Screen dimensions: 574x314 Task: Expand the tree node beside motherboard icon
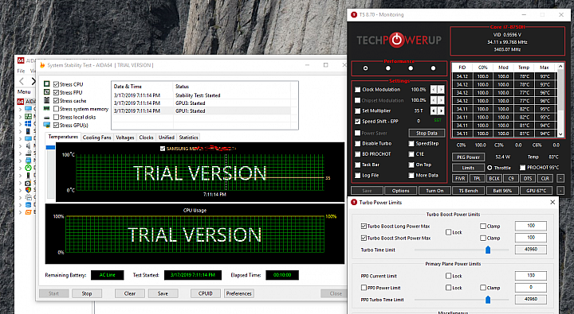pyautogui.click(x=20, y=116)
